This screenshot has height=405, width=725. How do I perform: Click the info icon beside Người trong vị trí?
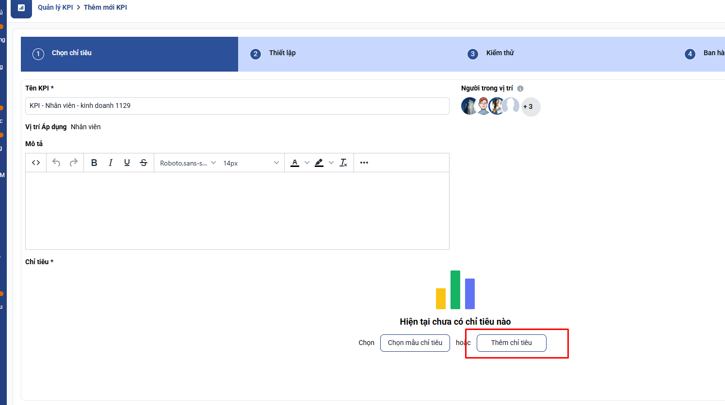click(520, 89)
